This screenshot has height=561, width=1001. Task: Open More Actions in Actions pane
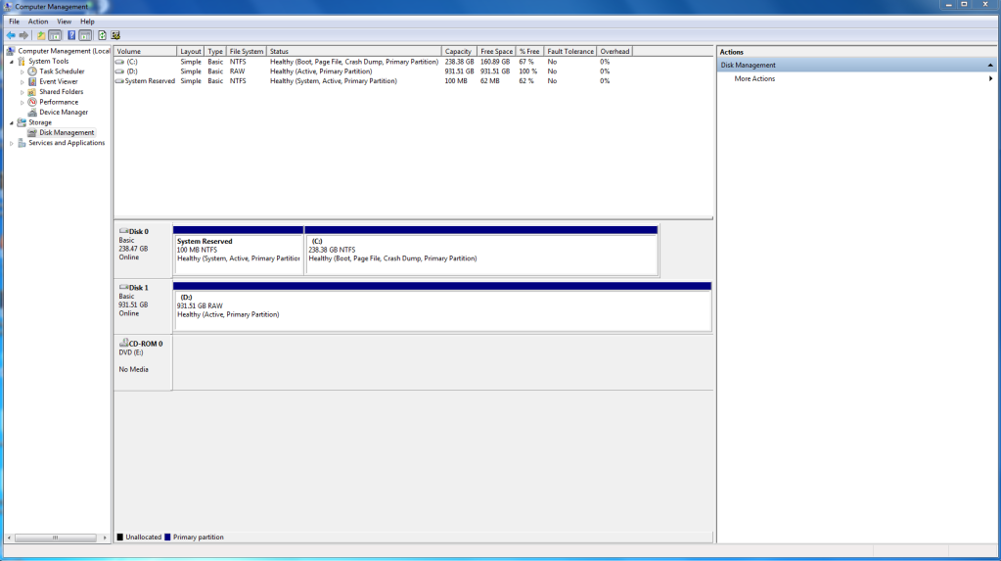(754, 78)
